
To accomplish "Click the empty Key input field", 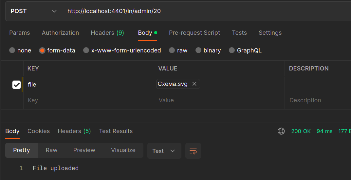I will [x=89, y=100].
